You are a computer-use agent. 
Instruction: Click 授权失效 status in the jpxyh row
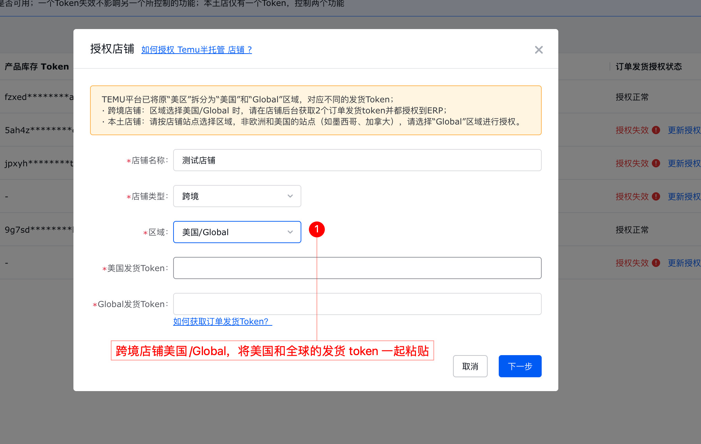[632, 163]
